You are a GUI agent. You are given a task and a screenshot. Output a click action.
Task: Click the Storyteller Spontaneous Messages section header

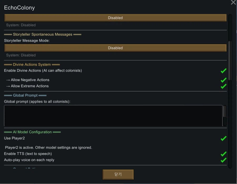pos(42,35)
